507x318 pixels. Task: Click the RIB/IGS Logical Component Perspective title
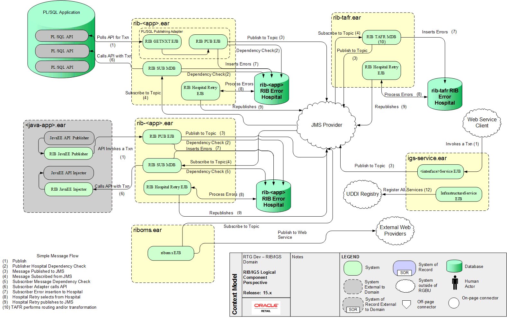[259, 278]
